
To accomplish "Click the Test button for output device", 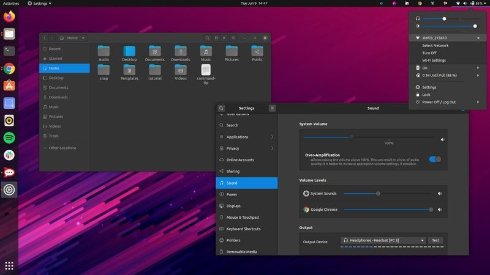I will [x=435, y=240].
